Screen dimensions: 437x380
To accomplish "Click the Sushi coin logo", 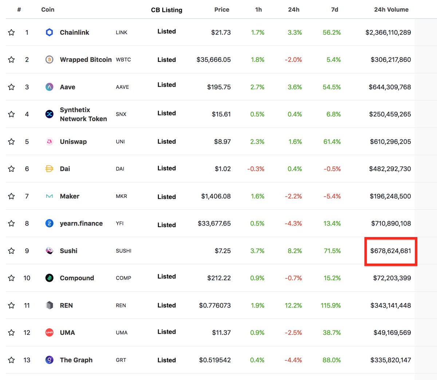I will [x=49, y=251].
